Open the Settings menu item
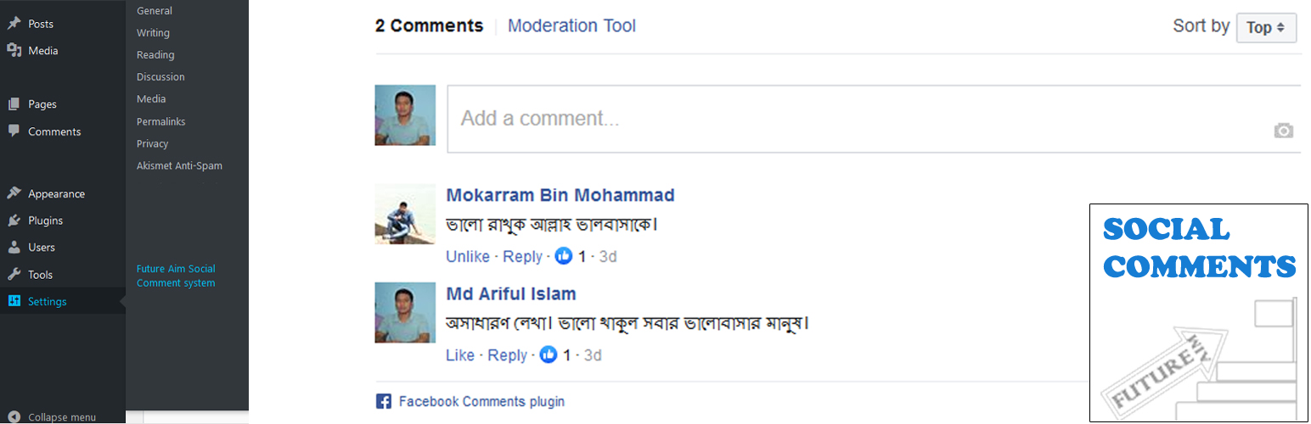 point(47,301)
